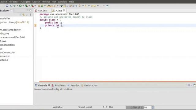
Task: Open the New Java Class dropdown arrow
Action: pos(45,6)
